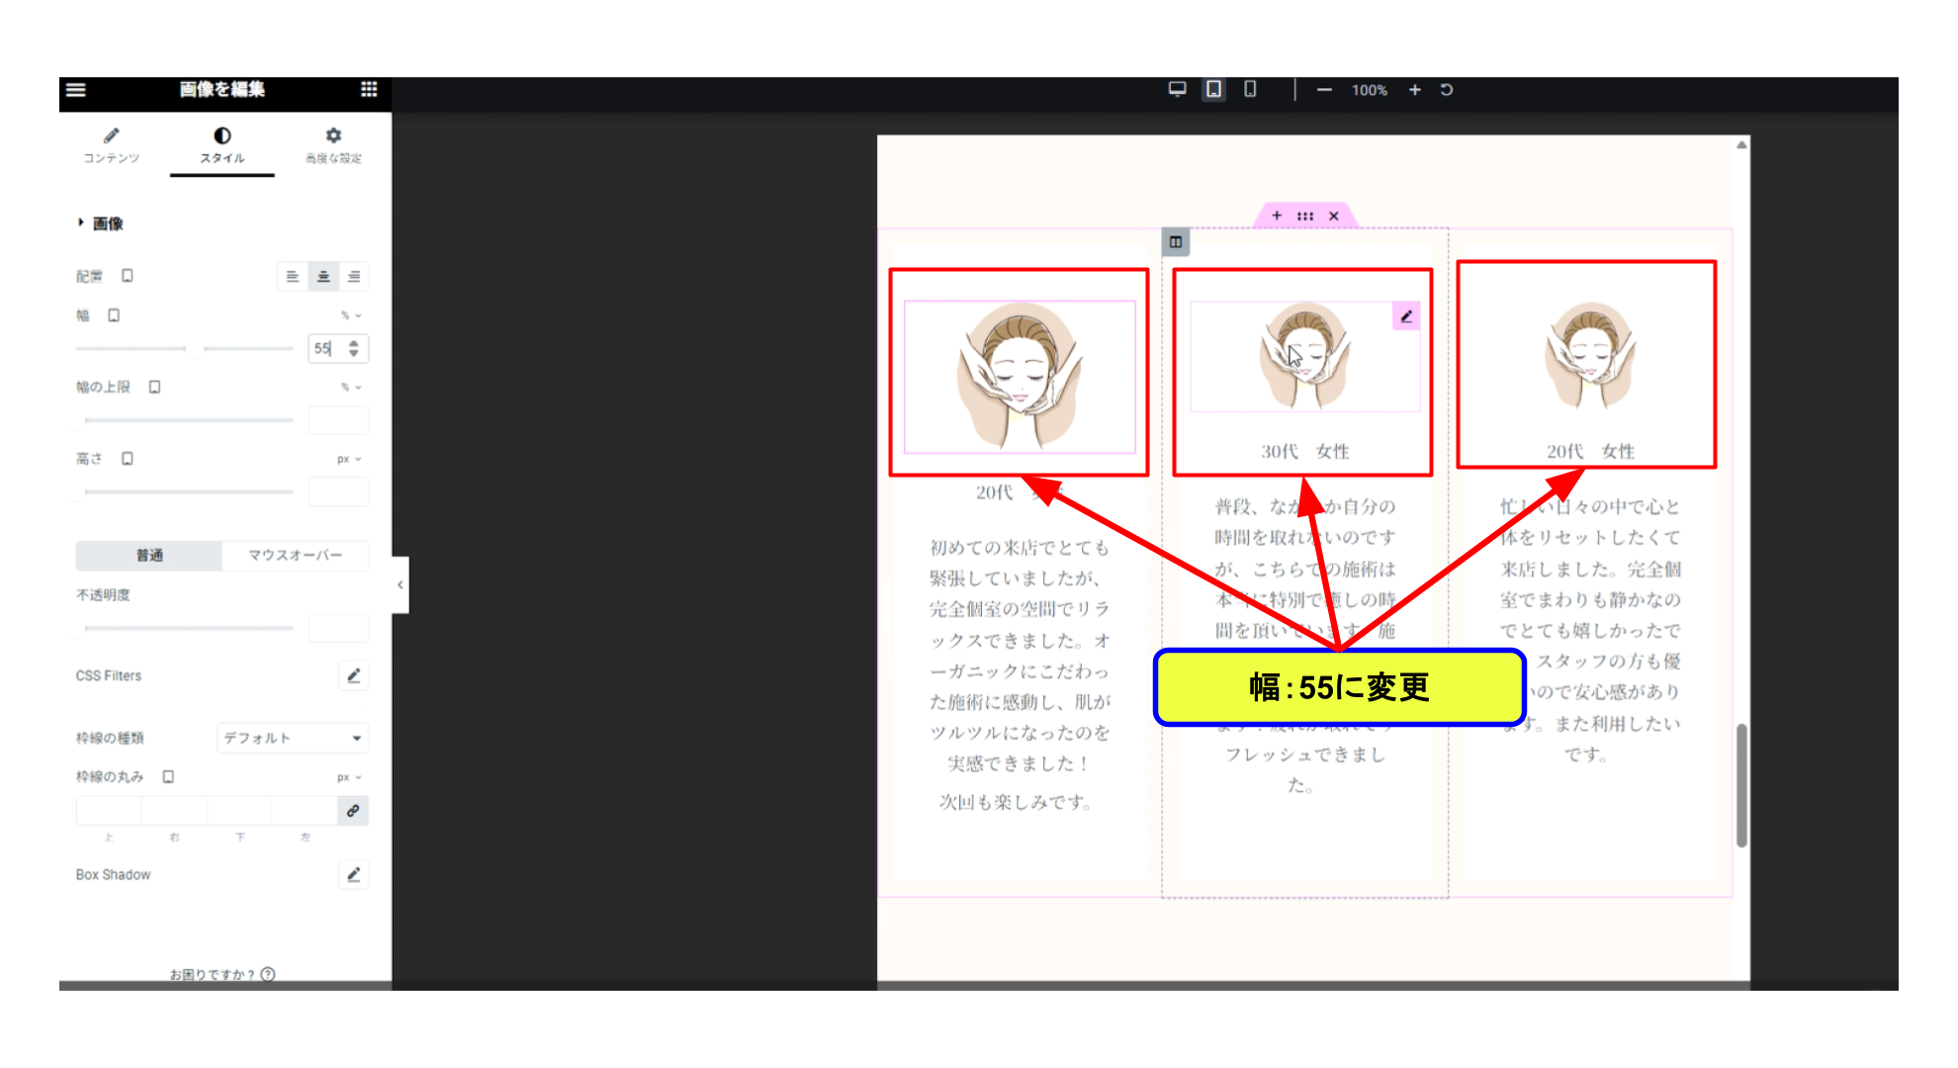Zoom in with the plus button
Viewport: 1958px width, 1068px height.
(x=1415, y=90)
